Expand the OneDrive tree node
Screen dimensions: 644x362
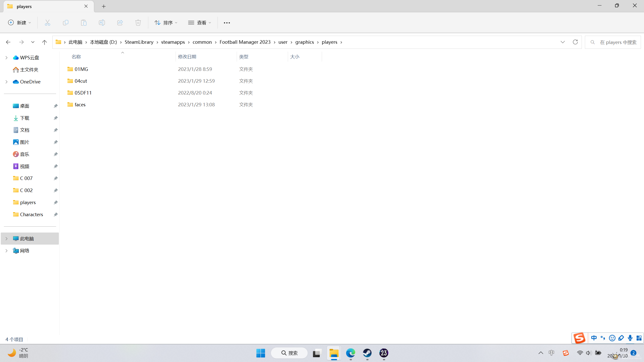point(7,82)
